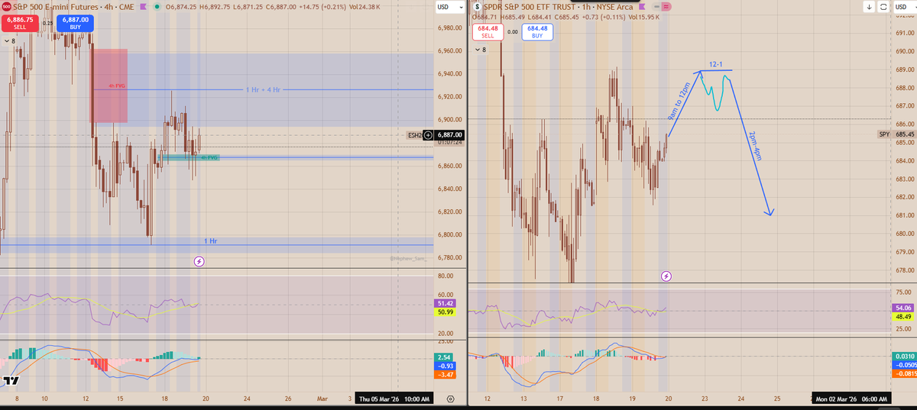917x410 pixels.
Task: Click the '1 Hr + 4 Hr' line label
Action: pyautogui.click(x=263, y=90)
